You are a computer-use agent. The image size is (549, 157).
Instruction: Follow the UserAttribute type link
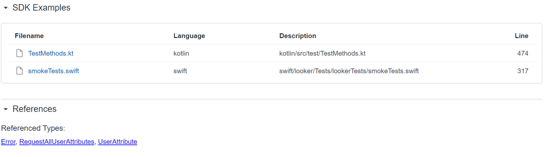tap(118, 142)
